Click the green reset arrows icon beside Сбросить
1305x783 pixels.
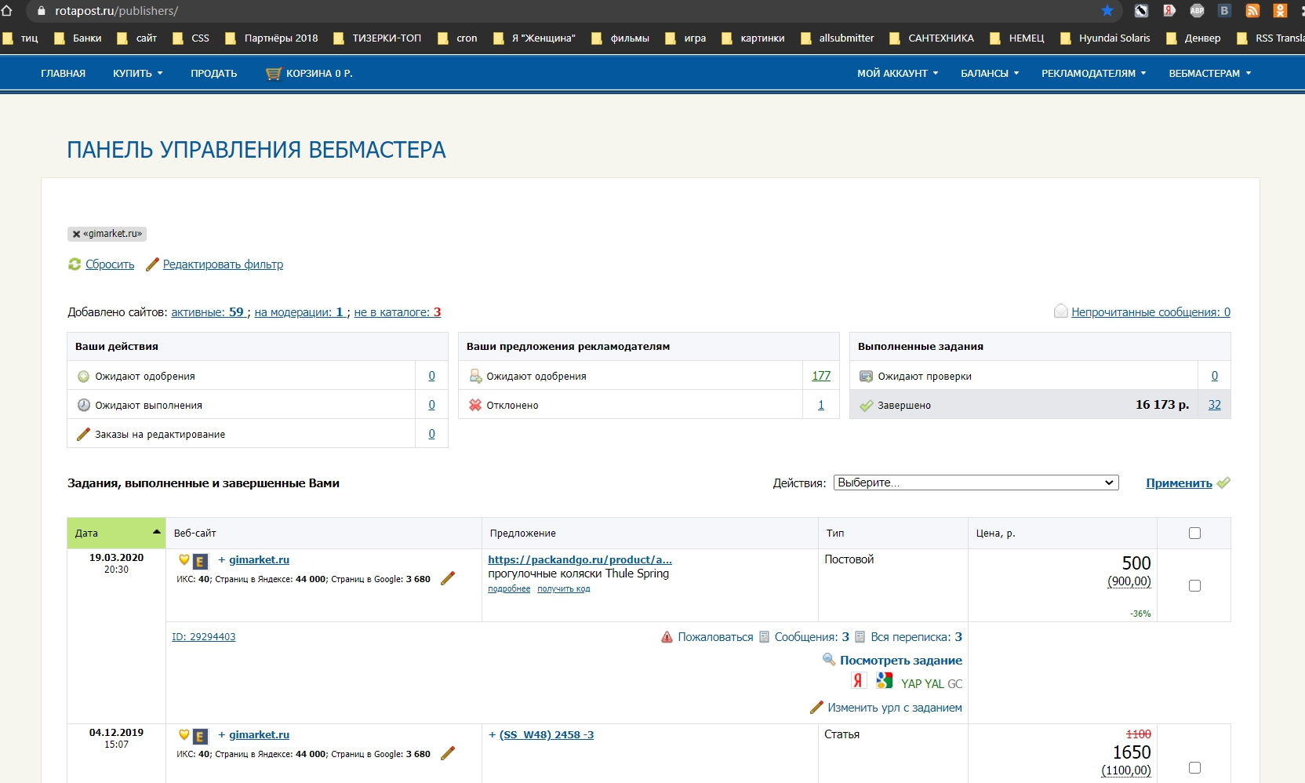(75, 264)
